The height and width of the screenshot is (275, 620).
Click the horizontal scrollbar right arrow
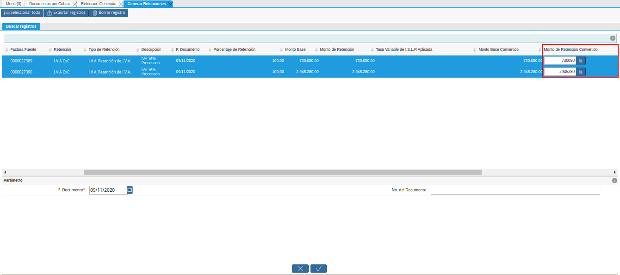tap(615, 172)
